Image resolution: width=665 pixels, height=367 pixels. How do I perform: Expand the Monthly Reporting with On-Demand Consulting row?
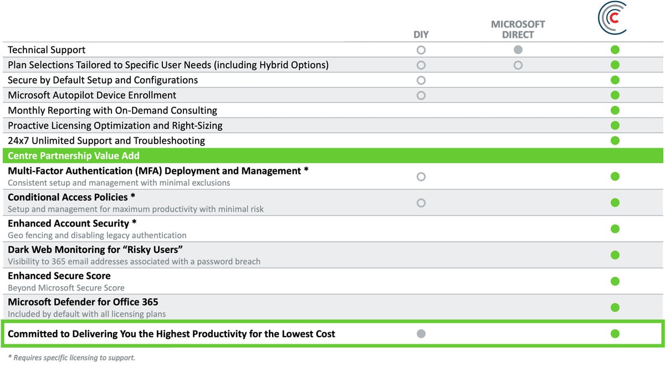(111, 110)
